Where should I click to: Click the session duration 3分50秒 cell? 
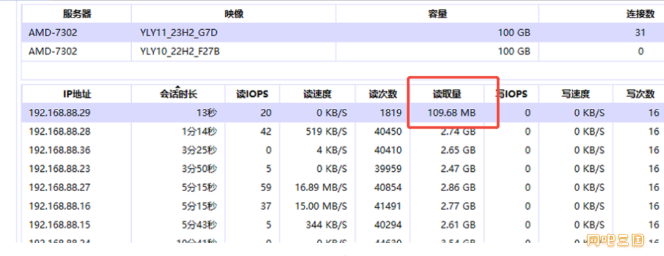tap(199, 169)
